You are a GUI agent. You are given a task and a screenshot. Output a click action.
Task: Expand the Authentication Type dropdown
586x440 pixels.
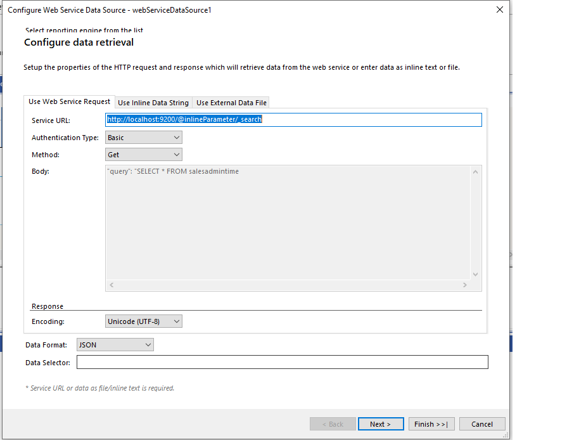click(x=144, y=138)
